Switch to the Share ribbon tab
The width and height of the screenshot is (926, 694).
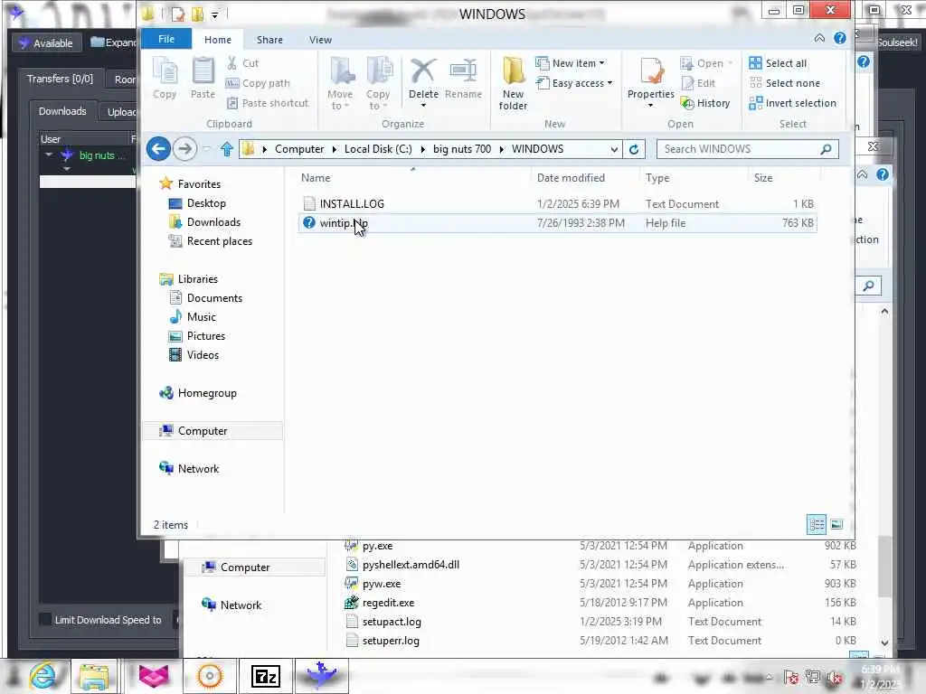coord(269,40)
